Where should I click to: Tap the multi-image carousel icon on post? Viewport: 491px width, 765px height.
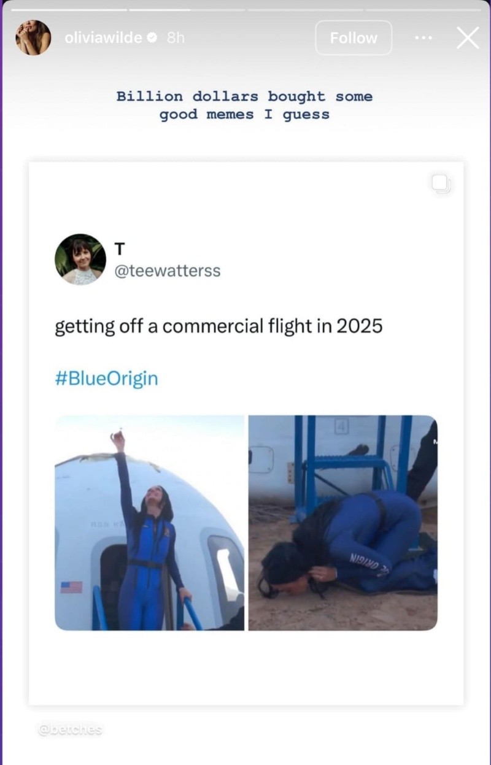pos(442,184)
